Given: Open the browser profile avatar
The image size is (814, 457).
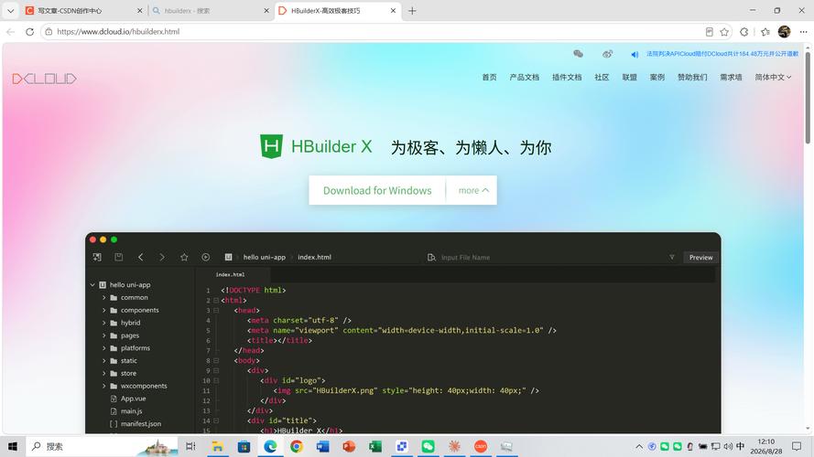Looking at the screenshot, I should click(x=784, y=32).
